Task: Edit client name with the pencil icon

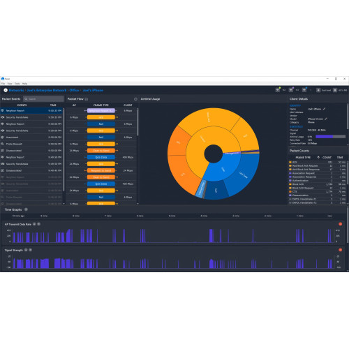Action: 324,109
